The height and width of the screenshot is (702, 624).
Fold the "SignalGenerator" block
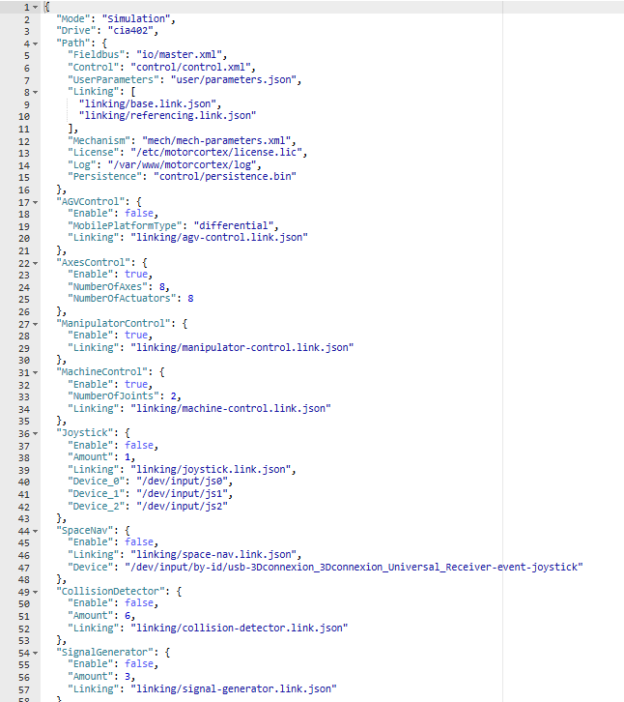click(x=36, y=652)
